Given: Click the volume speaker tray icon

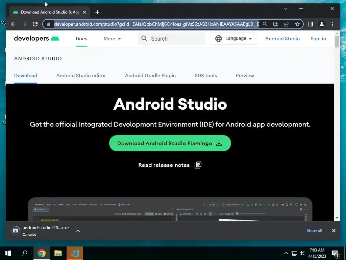Looking at the screenshot, I should (302, 253).
